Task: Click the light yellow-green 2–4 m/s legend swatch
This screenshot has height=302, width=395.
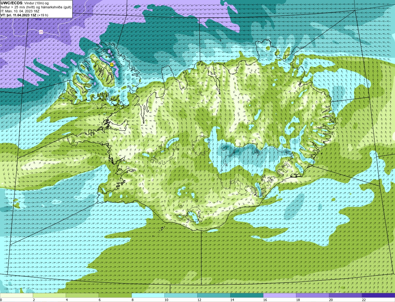Action: 49,296
